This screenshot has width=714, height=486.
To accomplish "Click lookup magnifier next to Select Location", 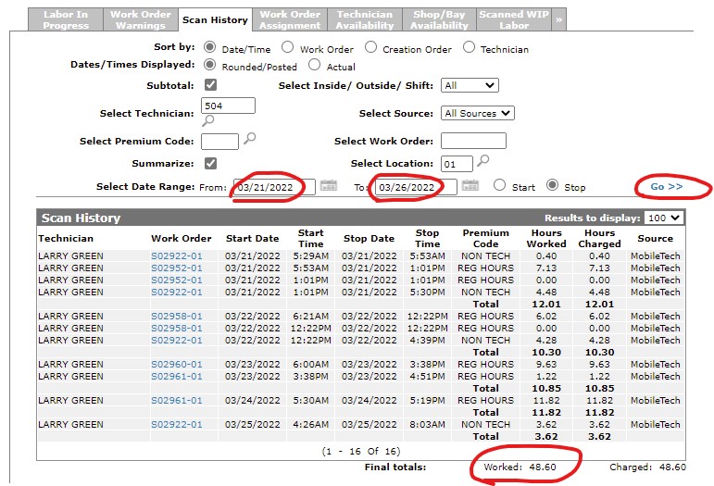I will (482, 162).
